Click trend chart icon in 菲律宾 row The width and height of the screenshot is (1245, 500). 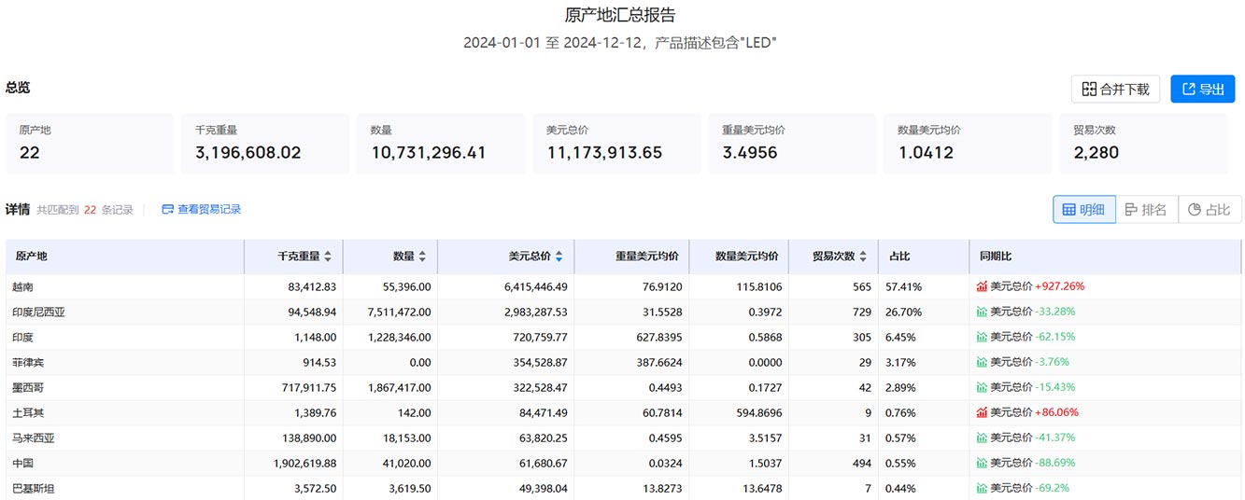tap(983, 362)
